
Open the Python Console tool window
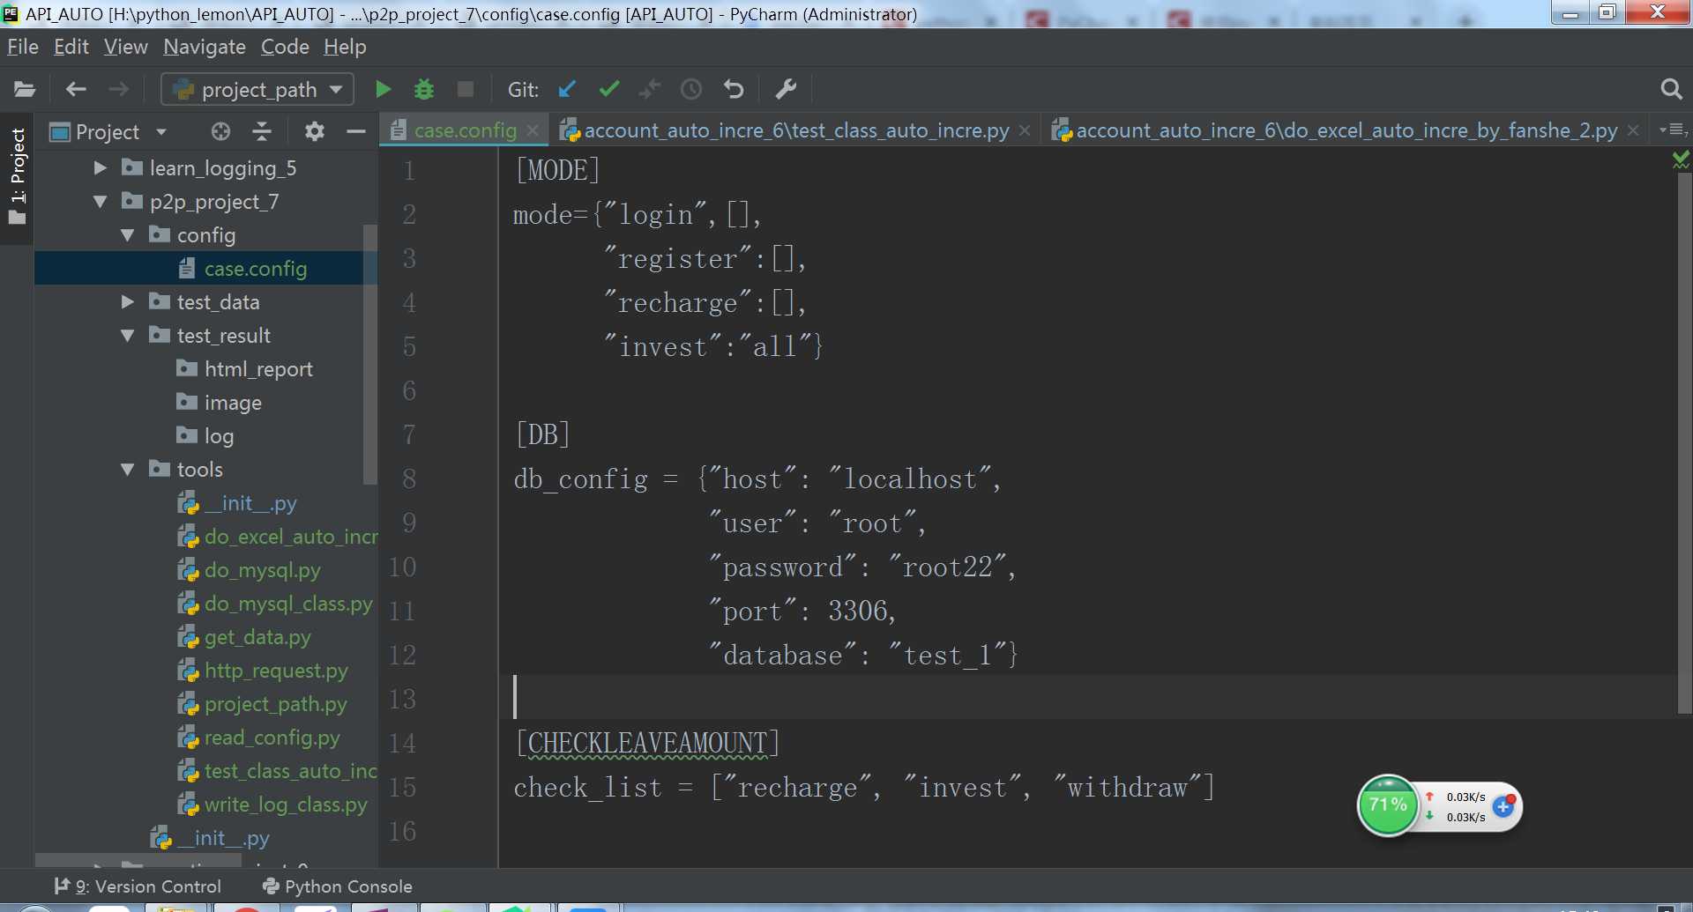338,886
